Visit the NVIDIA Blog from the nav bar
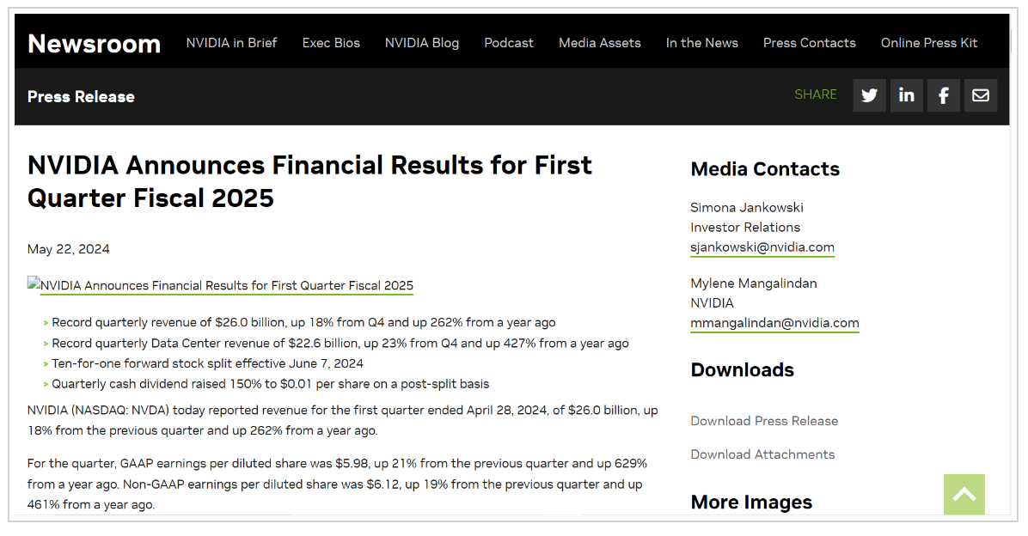 [421, 43]
